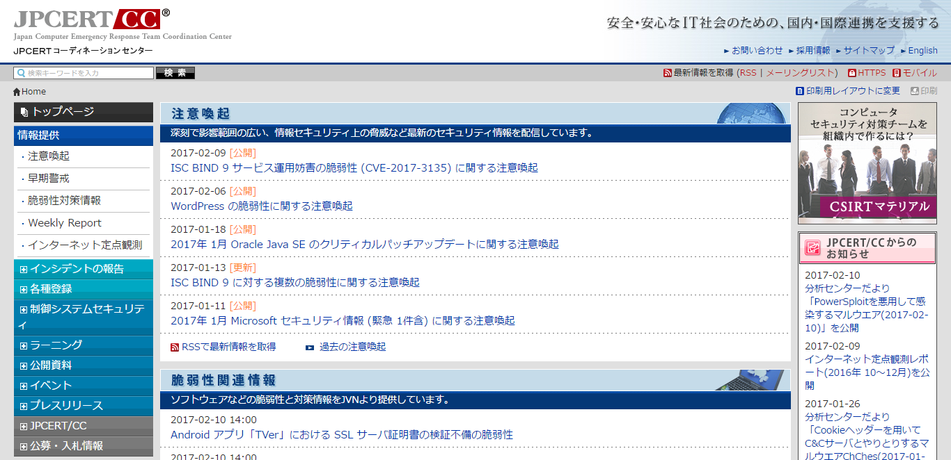
Task: Open the モバイル text link
Action: pyautogui.click(x=920, y=73)
